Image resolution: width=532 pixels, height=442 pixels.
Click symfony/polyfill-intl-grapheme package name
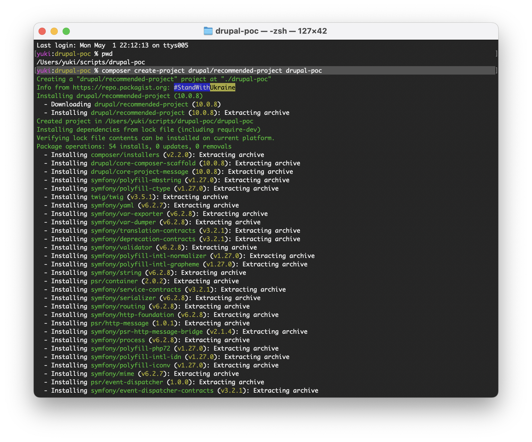tap(145, 264)
